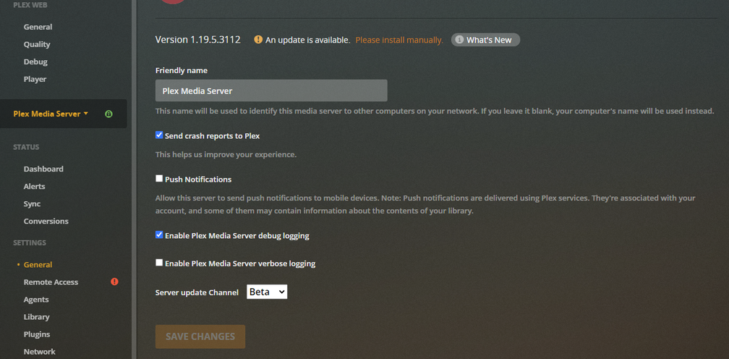
Task: Click the An update is available text
Action: (308, 40)
